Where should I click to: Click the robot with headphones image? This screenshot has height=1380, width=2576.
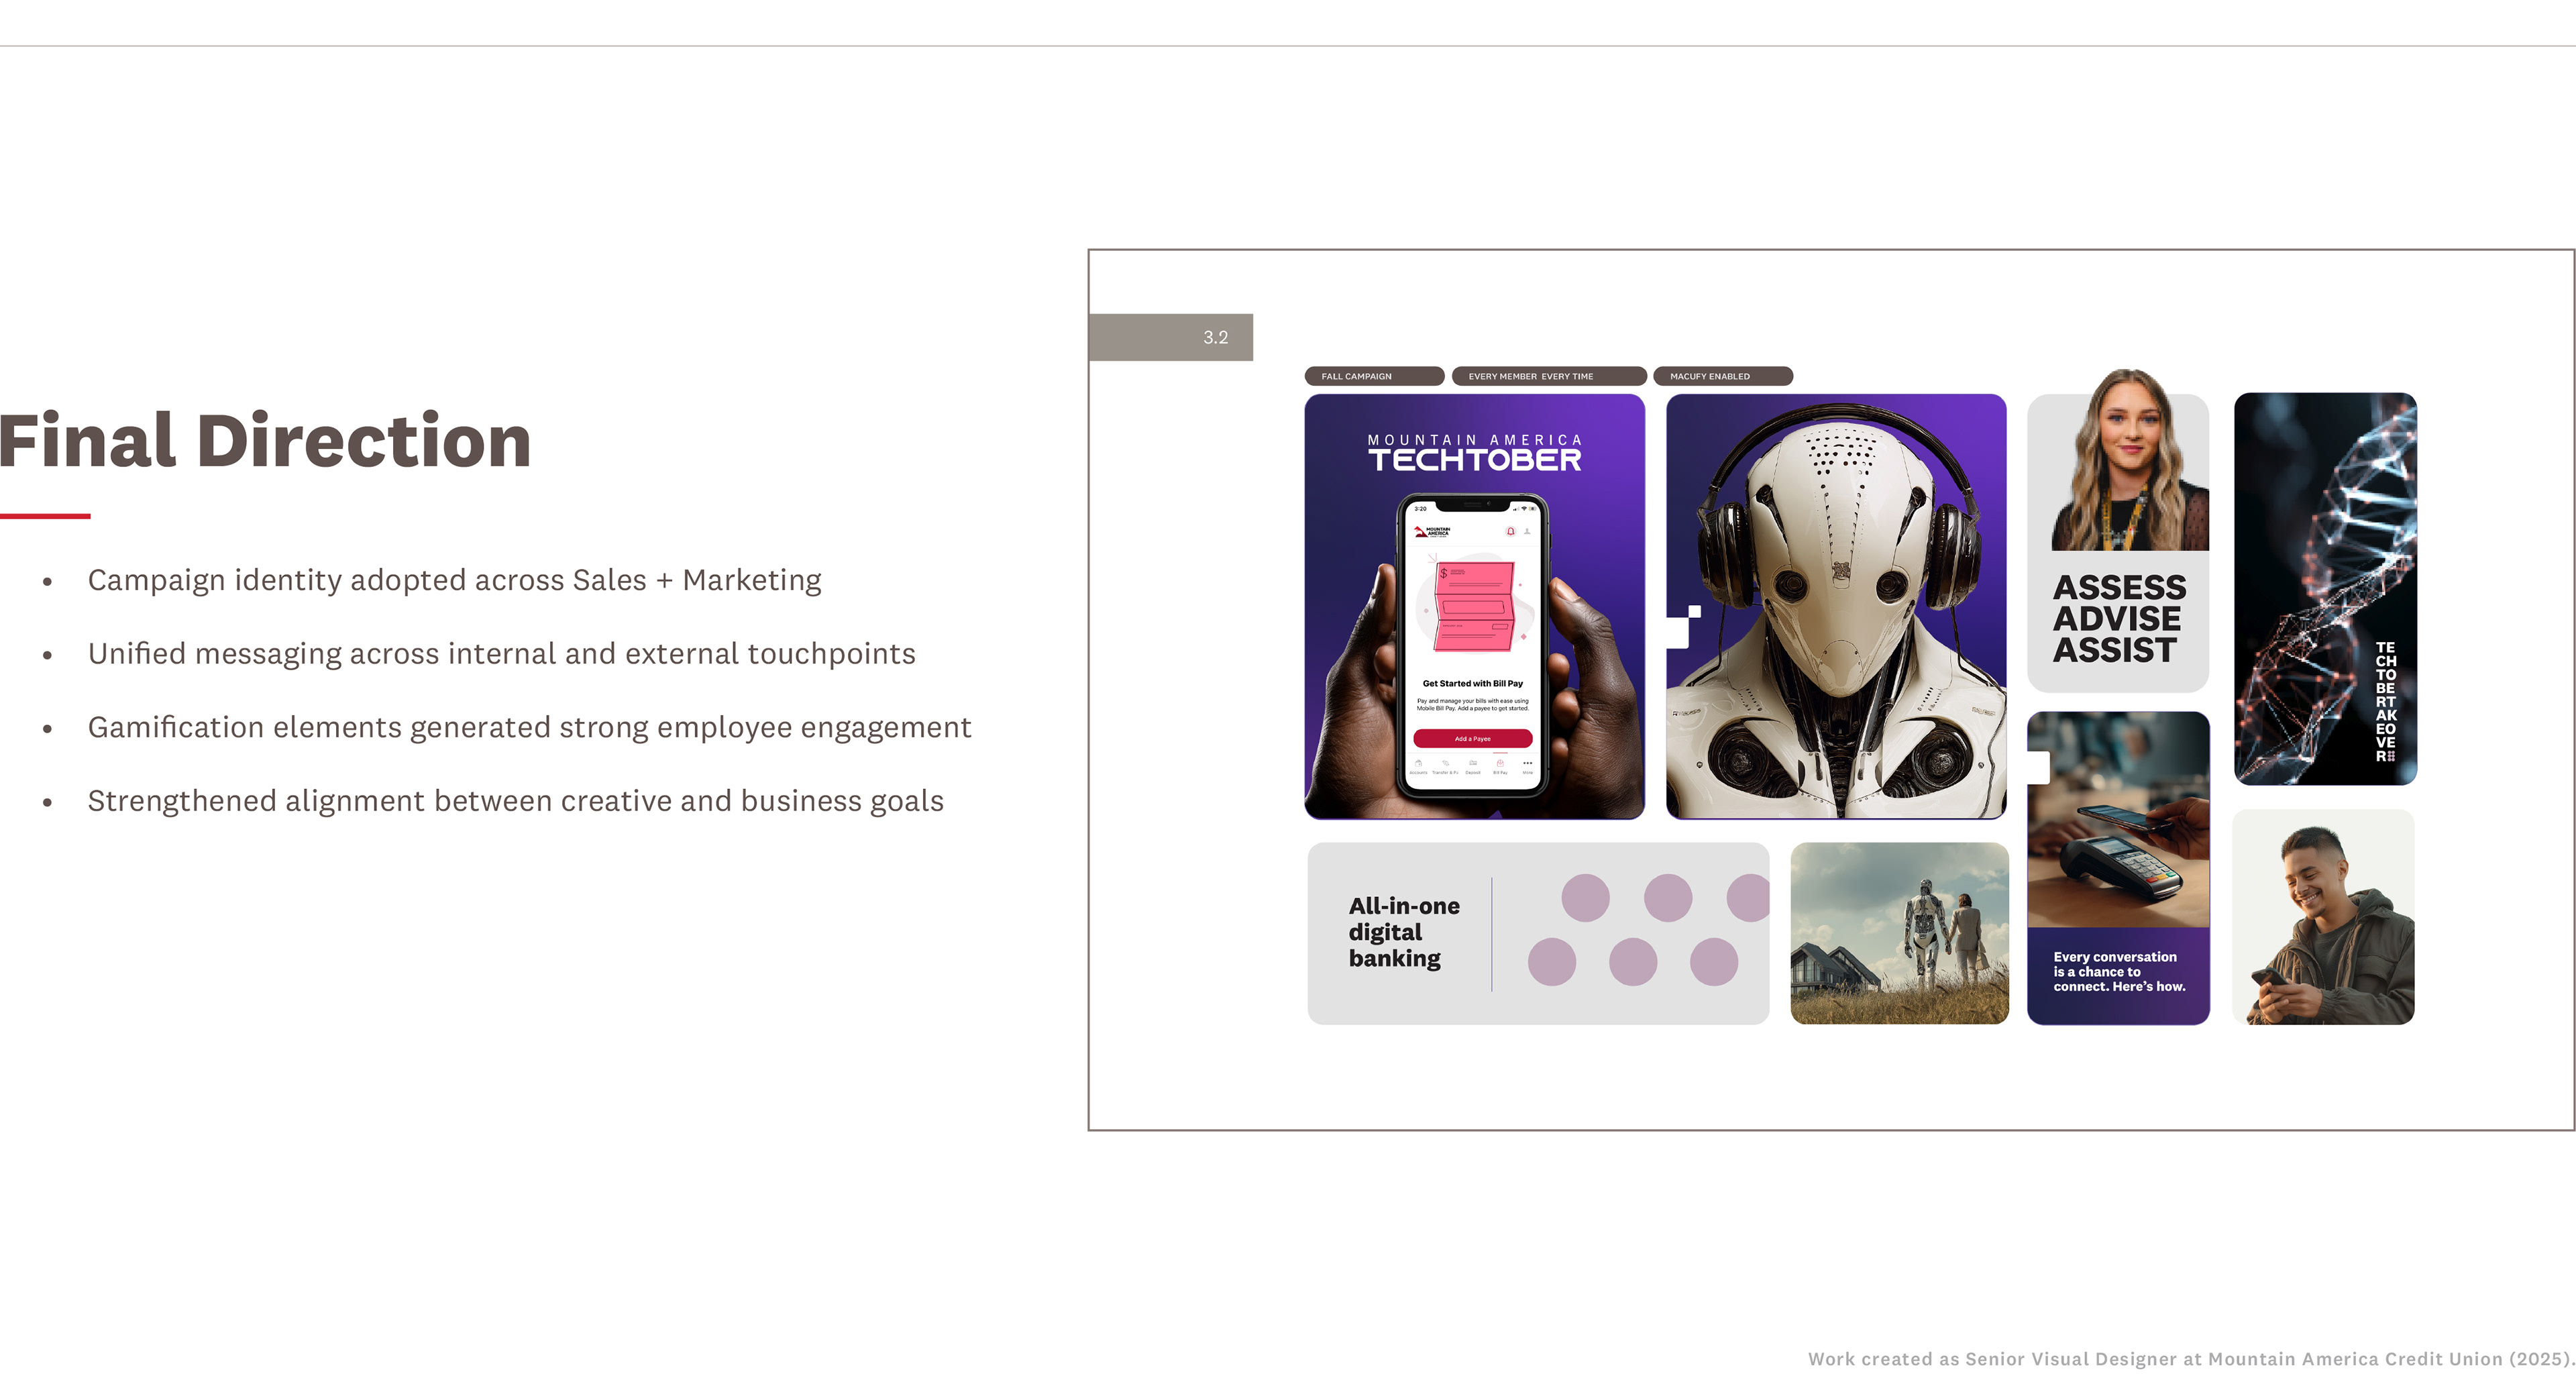pos(1836,607)
